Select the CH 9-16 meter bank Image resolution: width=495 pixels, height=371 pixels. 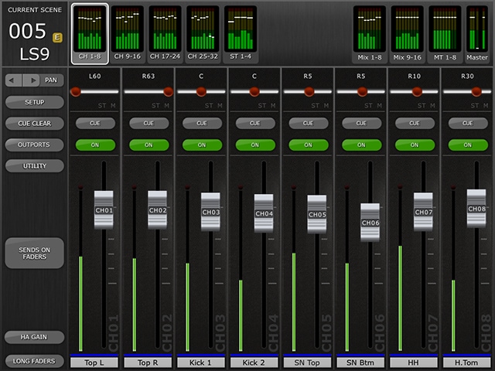pos(128,34)
